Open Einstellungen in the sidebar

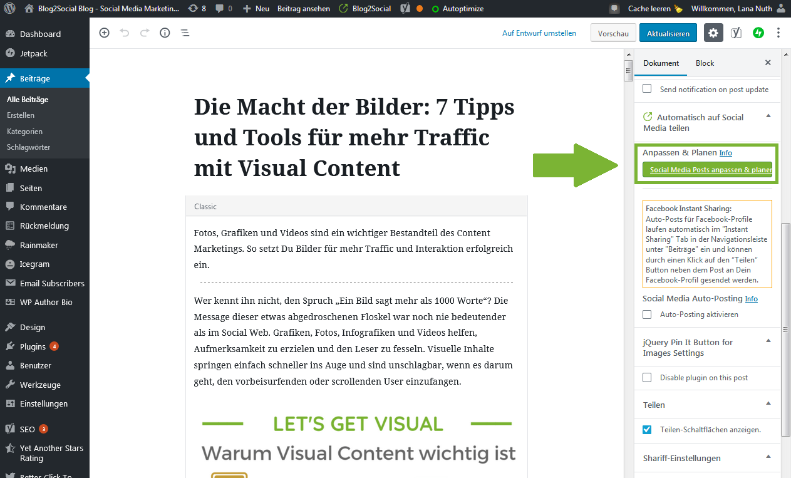pyautogui.click(x=44, y=403)
